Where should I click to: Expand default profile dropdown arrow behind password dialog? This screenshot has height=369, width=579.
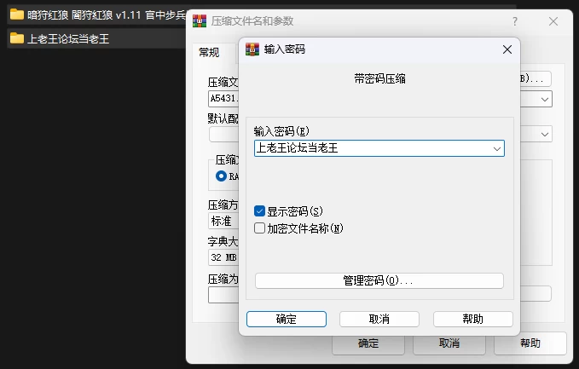[544, 135]
